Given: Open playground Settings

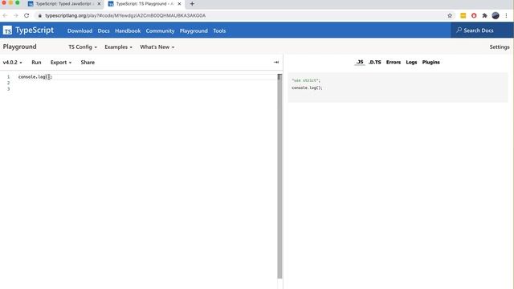Looking at the screenshot, I should pyautogui.click(x=500, y=47).
